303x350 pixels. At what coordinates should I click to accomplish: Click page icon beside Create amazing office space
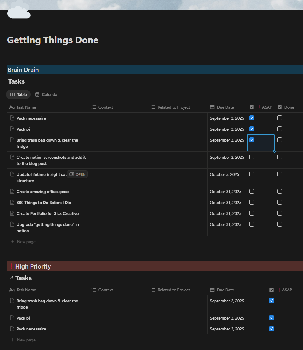coord(12,192)
